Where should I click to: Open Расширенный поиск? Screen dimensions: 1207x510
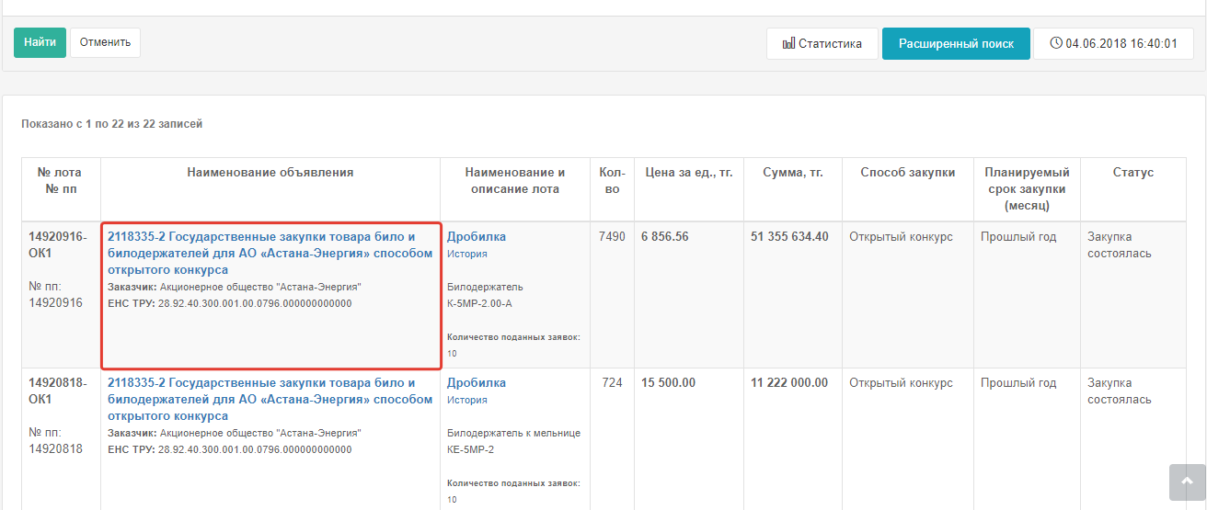coord(956,43)
